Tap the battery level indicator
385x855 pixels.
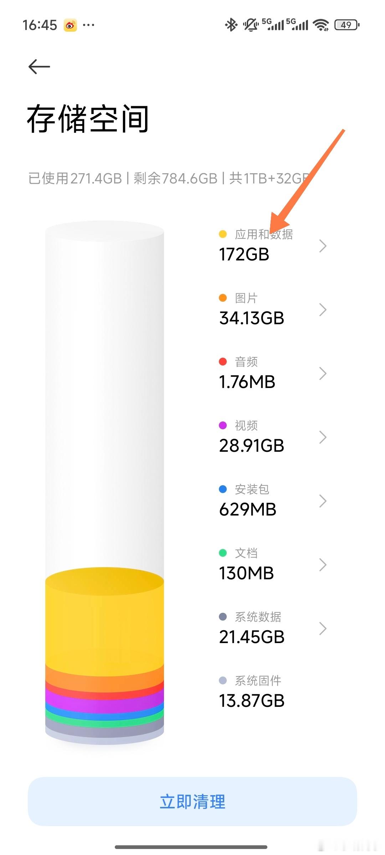[x=346, y=25]
